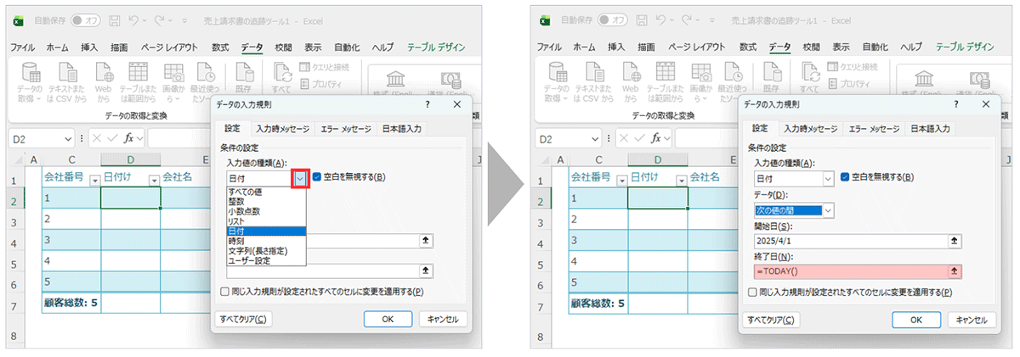
Task: Click 既存の接続 icon in left Excel window
Action: pos(243,73)
